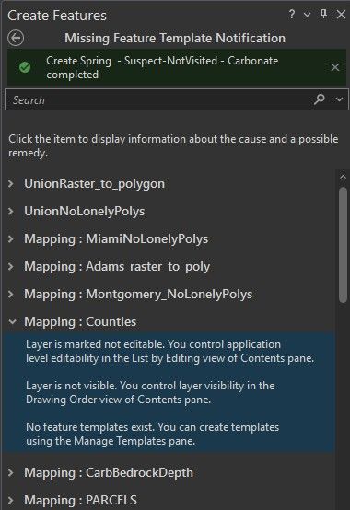Expand the Mapping : MiamiNoLonelyPolys item
This screenshot has height=510, width=350.
[x=11, y=239]
